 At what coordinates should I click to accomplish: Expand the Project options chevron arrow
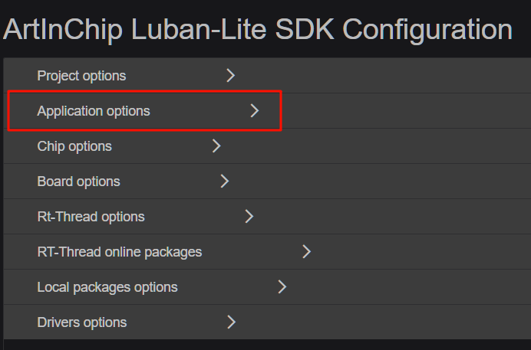[x=230, y=76]
